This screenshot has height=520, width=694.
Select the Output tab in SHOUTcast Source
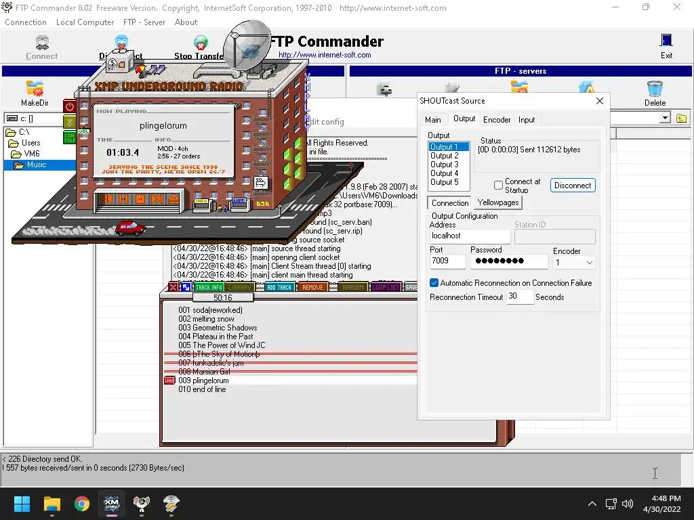click(464, 119)
